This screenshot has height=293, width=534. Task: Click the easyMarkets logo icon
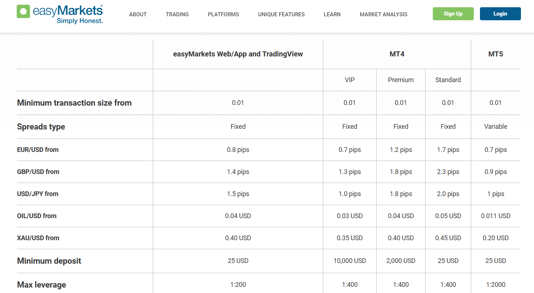tap(24, 12)
